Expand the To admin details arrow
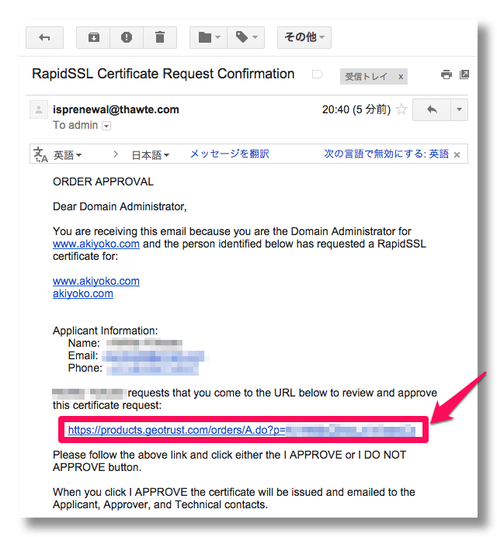The image size is (497, 537). pos(106,126)
